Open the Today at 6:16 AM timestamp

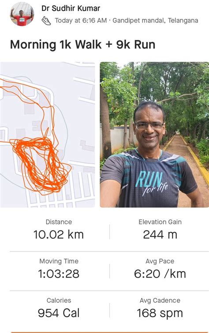(81, 21)
